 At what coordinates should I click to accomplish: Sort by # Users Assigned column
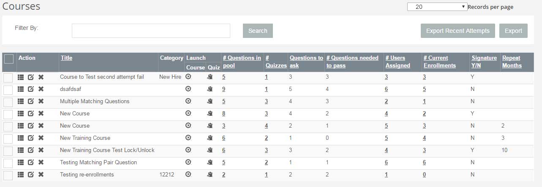point(398,61)
